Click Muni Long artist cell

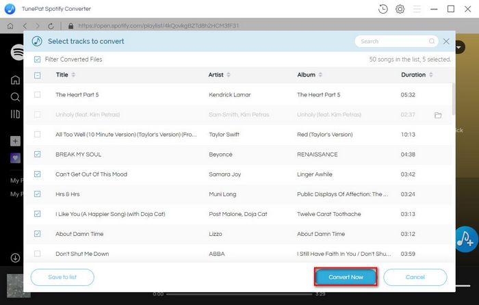click(222, 194)
